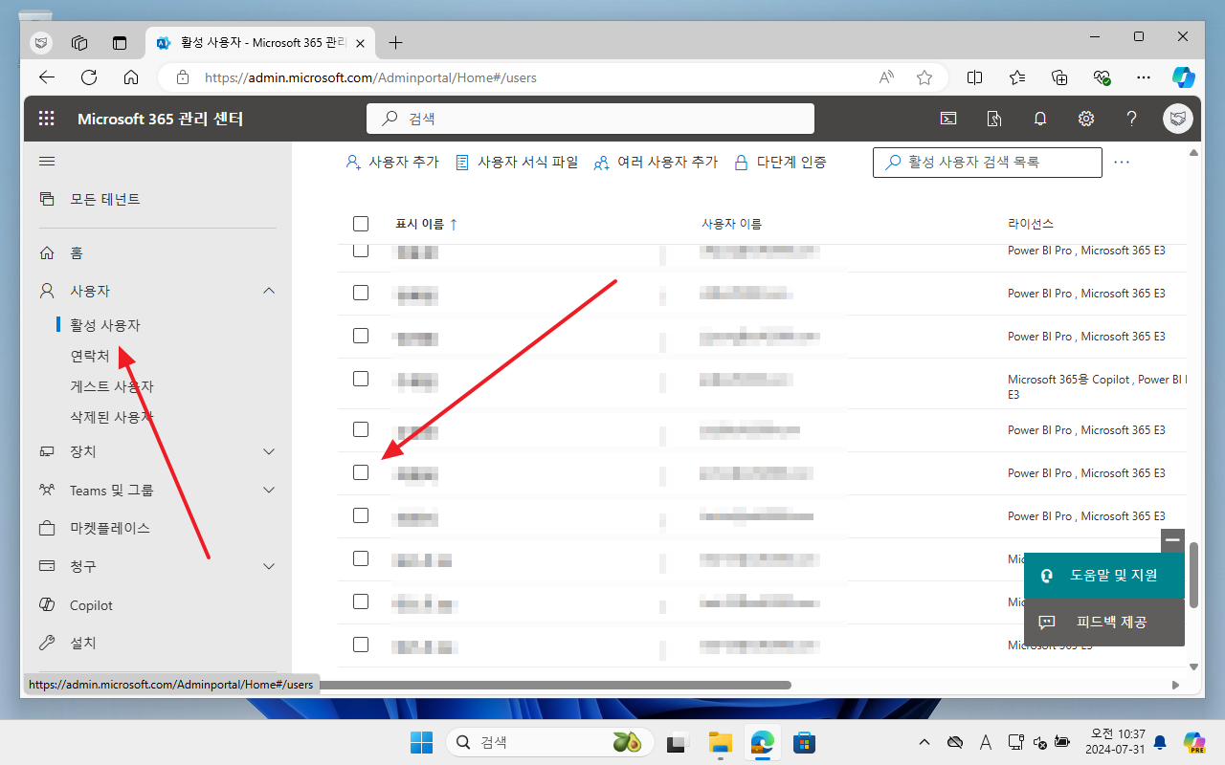Open more commands ellipsis in toolbar
The image size is (1225, 765).
pos(1122,163)
